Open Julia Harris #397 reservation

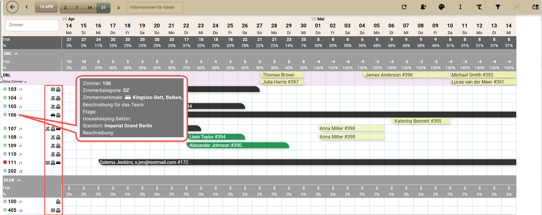(x=282, y=82)
